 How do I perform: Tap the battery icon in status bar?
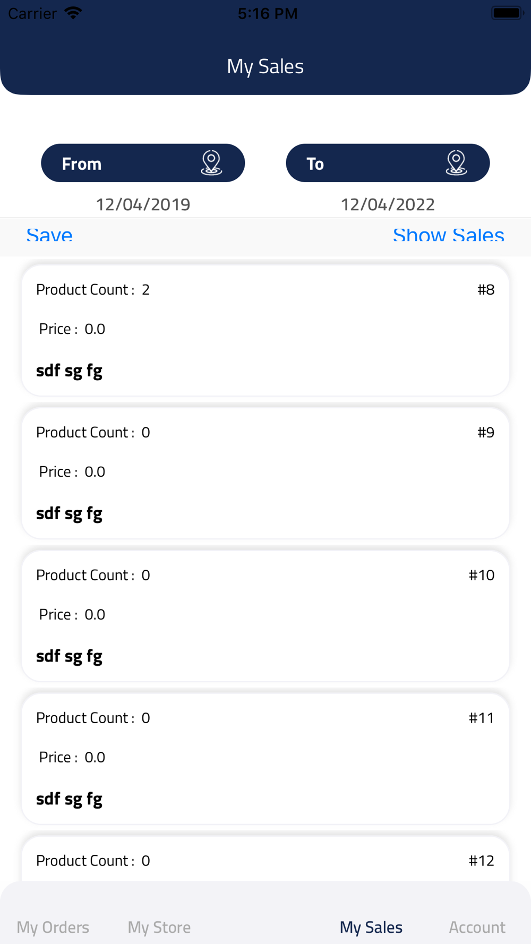tap(507, 13)
